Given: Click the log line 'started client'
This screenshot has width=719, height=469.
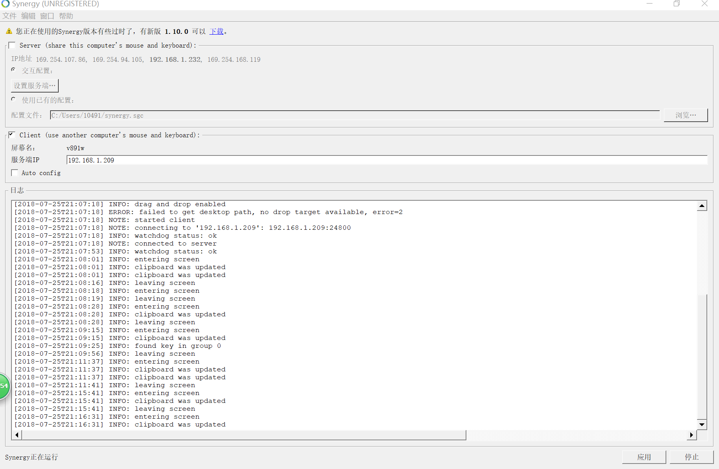Looking at the screenshot, I should point(105,220).
